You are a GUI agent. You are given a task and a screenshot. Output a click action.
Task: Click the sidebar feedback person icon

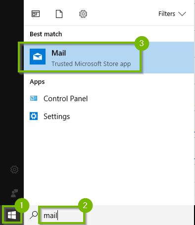tap(14, 193)
